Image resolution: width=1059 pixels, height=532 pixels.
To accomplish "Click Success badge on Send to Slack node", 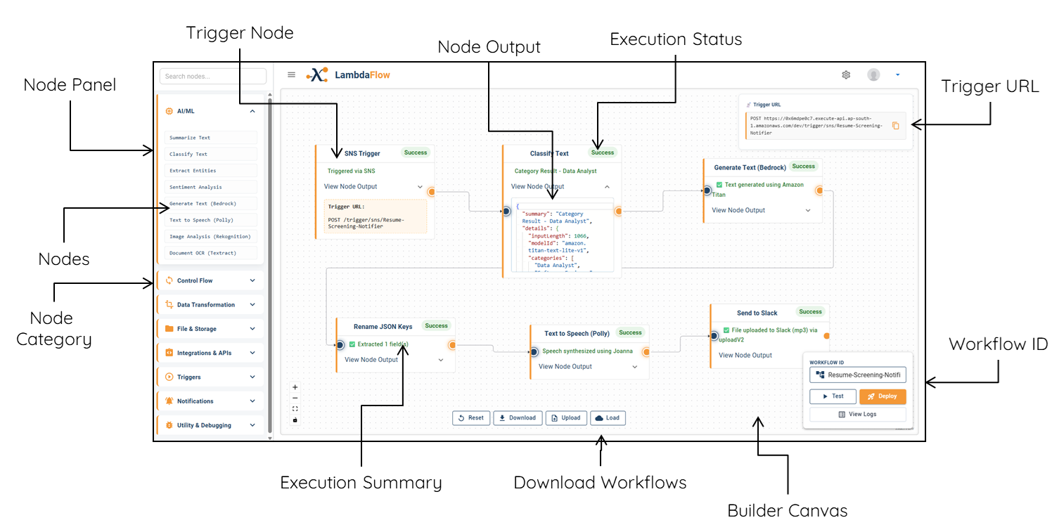I will (x=810, y=312).
